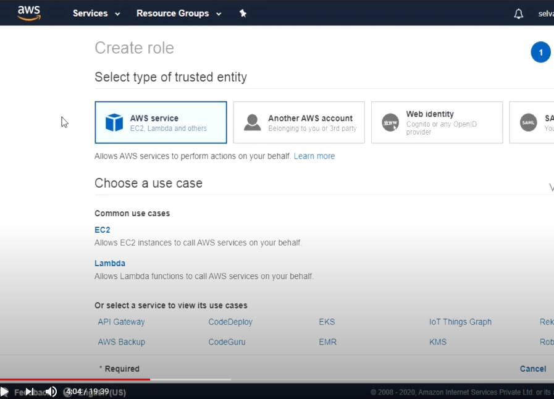Image resolution: width=554 pixels, height=399 pixels.
Task: Click 'Allows EC2 instances to call AWS services' text
Action: click(198, 243)
